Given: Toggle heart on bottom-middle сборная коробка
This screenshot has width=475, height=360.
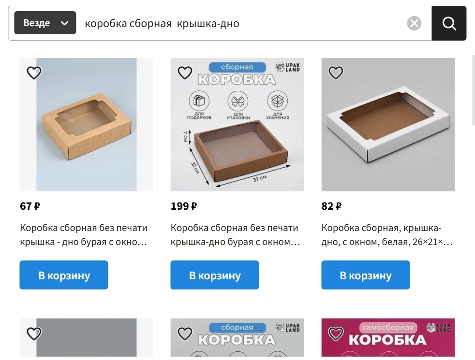Looking at the screenshot, I should pos(185,333).
